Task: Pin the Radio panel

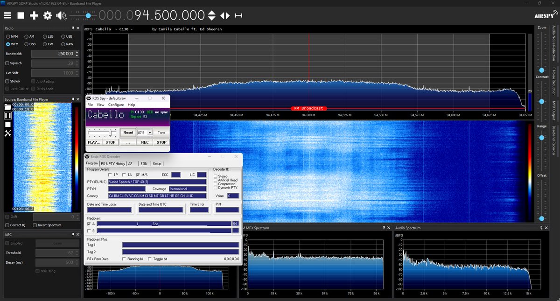Action: click(73, 28)
